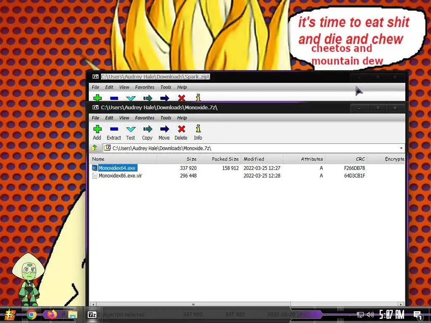Open Favorites menu in Monoxide.7z window
Image resolution: width=431 pixels, height=323 pixels.
[145, 118]
